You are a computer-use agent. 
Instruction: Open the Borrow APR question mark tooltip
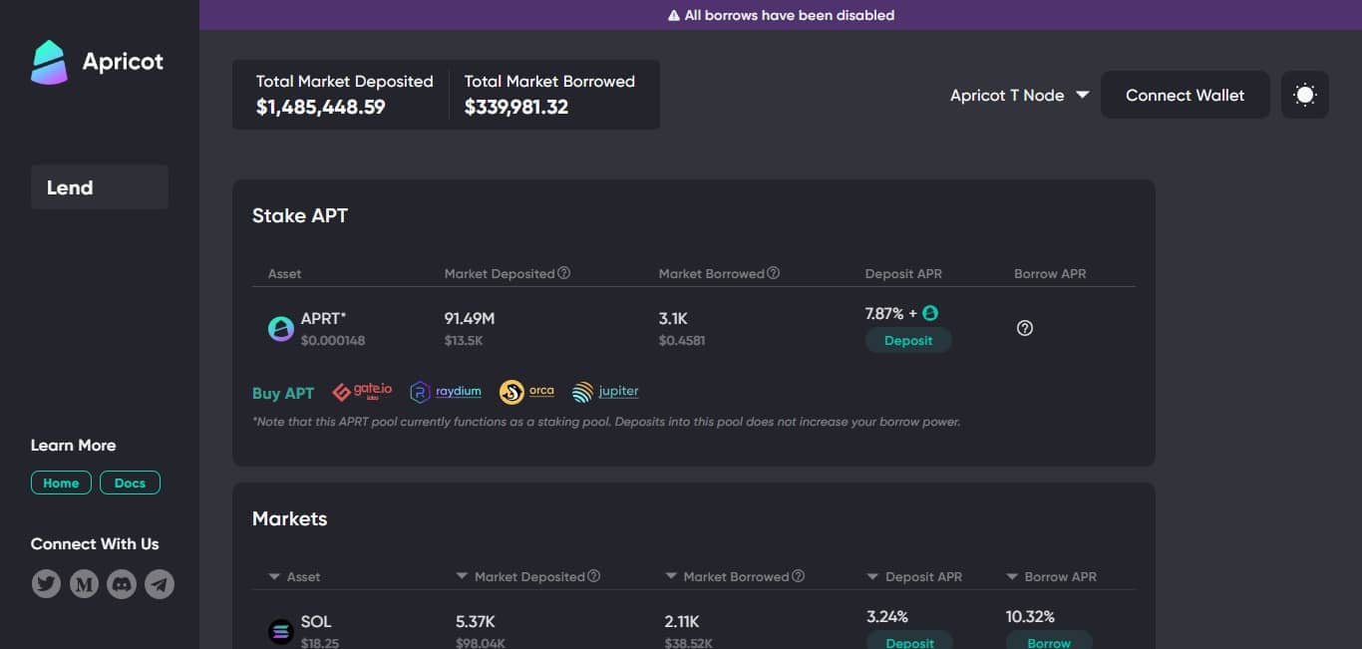point(1024,327)
